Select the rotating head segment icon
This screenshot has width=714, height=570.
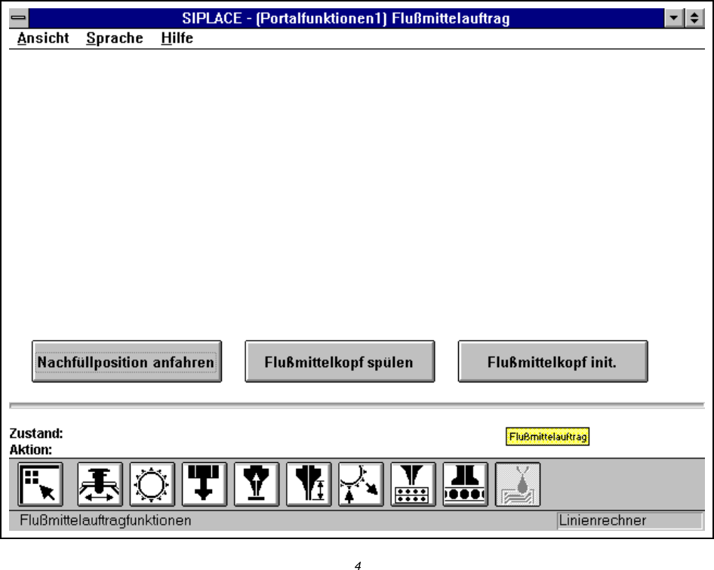pos(361,485)
